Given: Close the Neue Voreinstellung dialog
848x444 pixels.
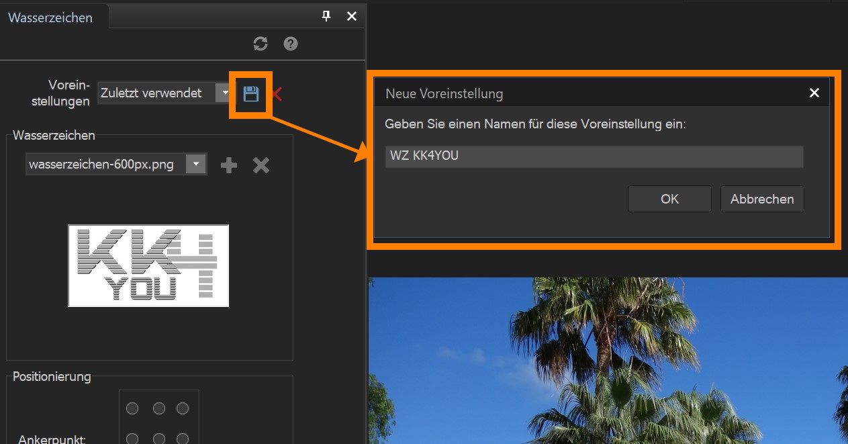Looking at the screenshot, I should point(814,93).
